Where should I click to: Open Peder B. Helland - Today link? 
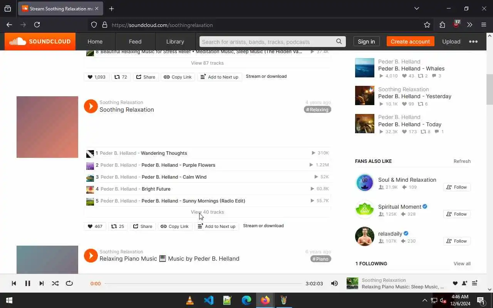tap(410, 124)
